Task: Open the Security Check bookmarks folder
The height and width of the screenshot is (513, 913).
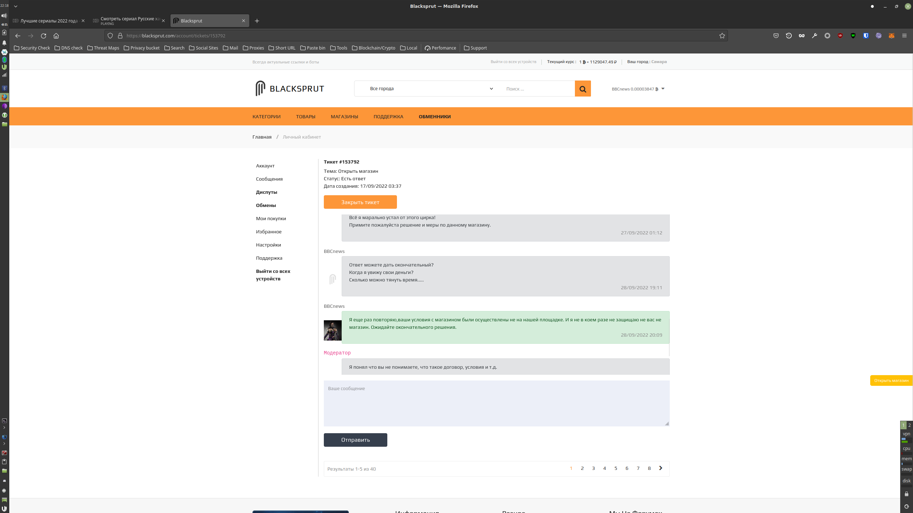Action: click(32, 48)
